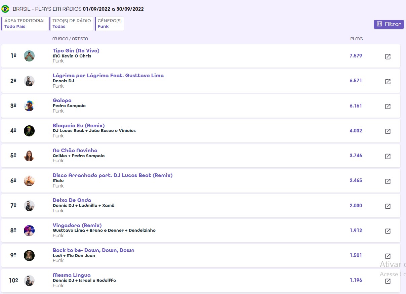Open external link for Deixa De Onda
Image resolution: width=406 pixels, height=294 pixels.
(x=388, y=206)
